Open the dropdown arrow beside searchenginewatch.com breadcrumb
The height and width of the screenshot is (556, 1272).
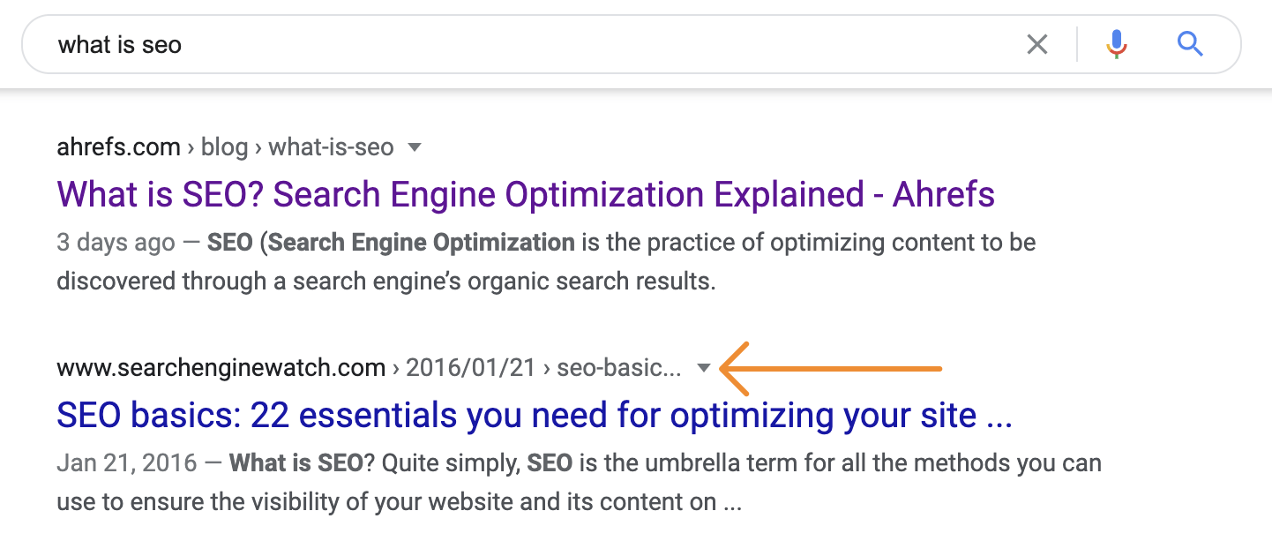pyautogui.click(x=703, y=367)
